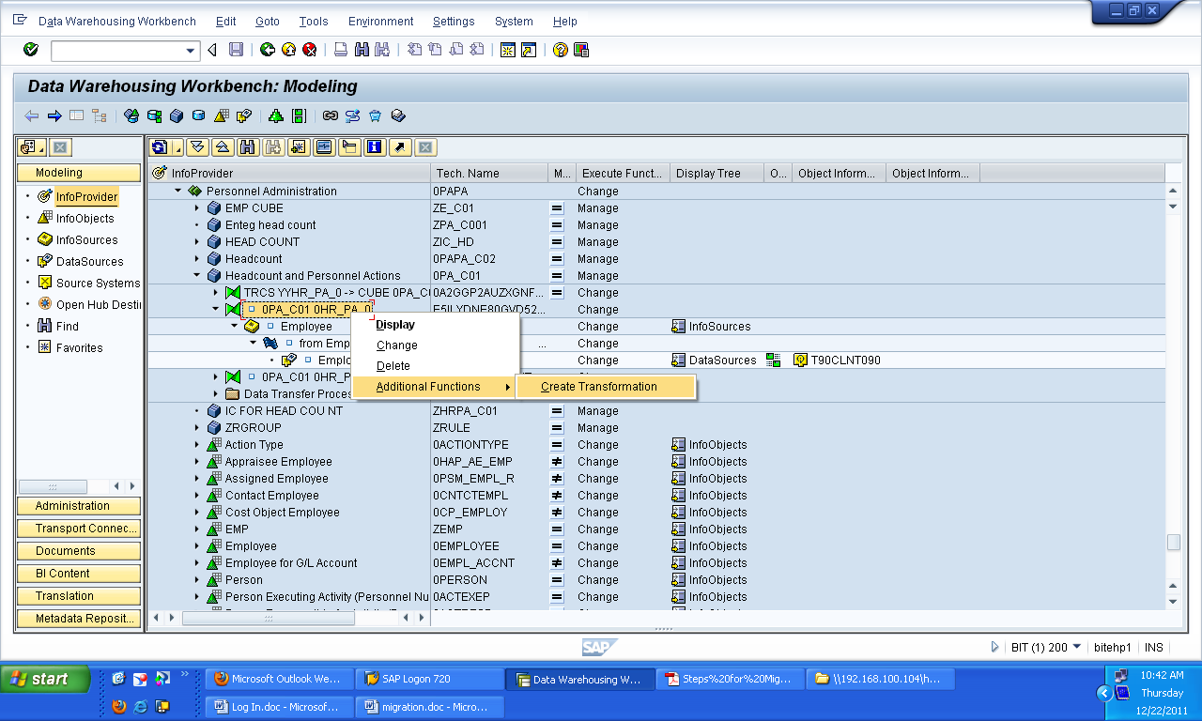
Task: Click the ZHRPA_C01 technical name cell
Action: (465, 411)
